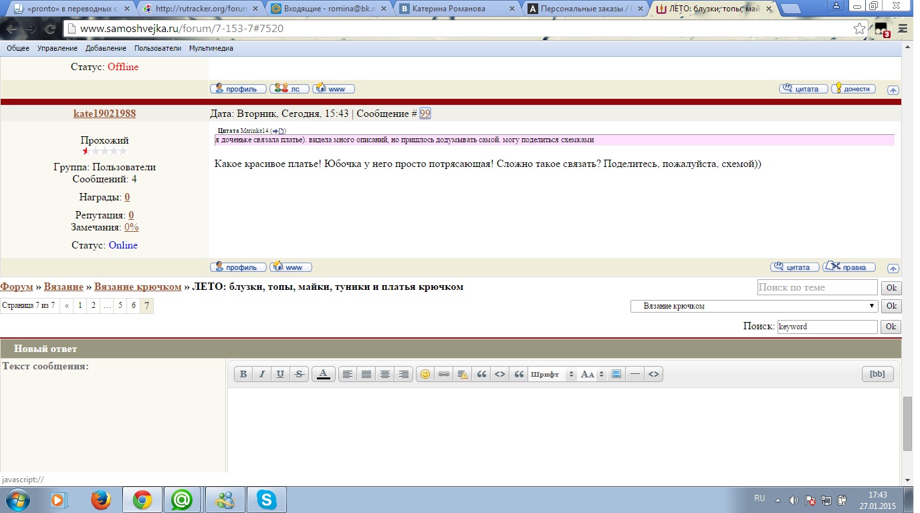Submit keyword search with its Ok button

(891, 327)
